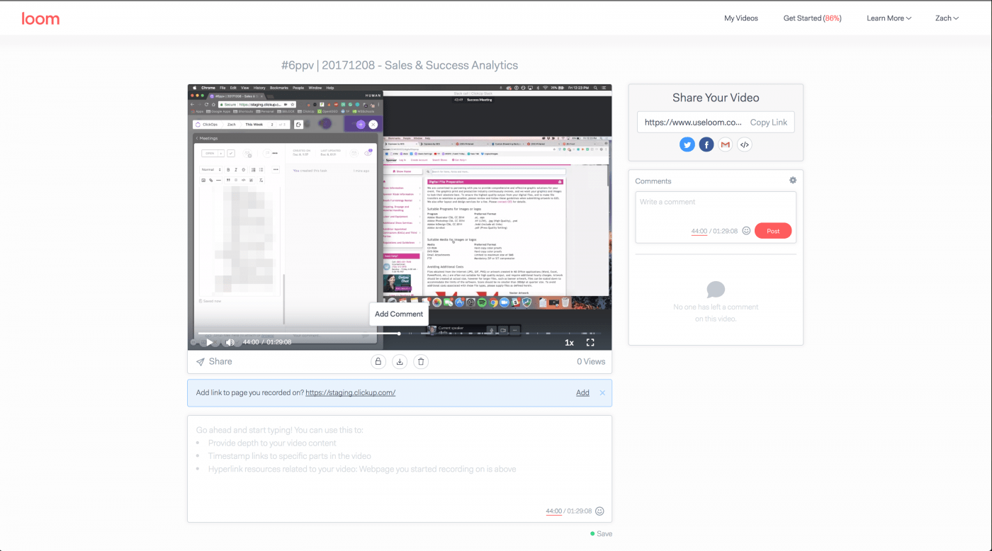Click the Share Your Video heading
992x551 pixels.
tap(716, 98)
